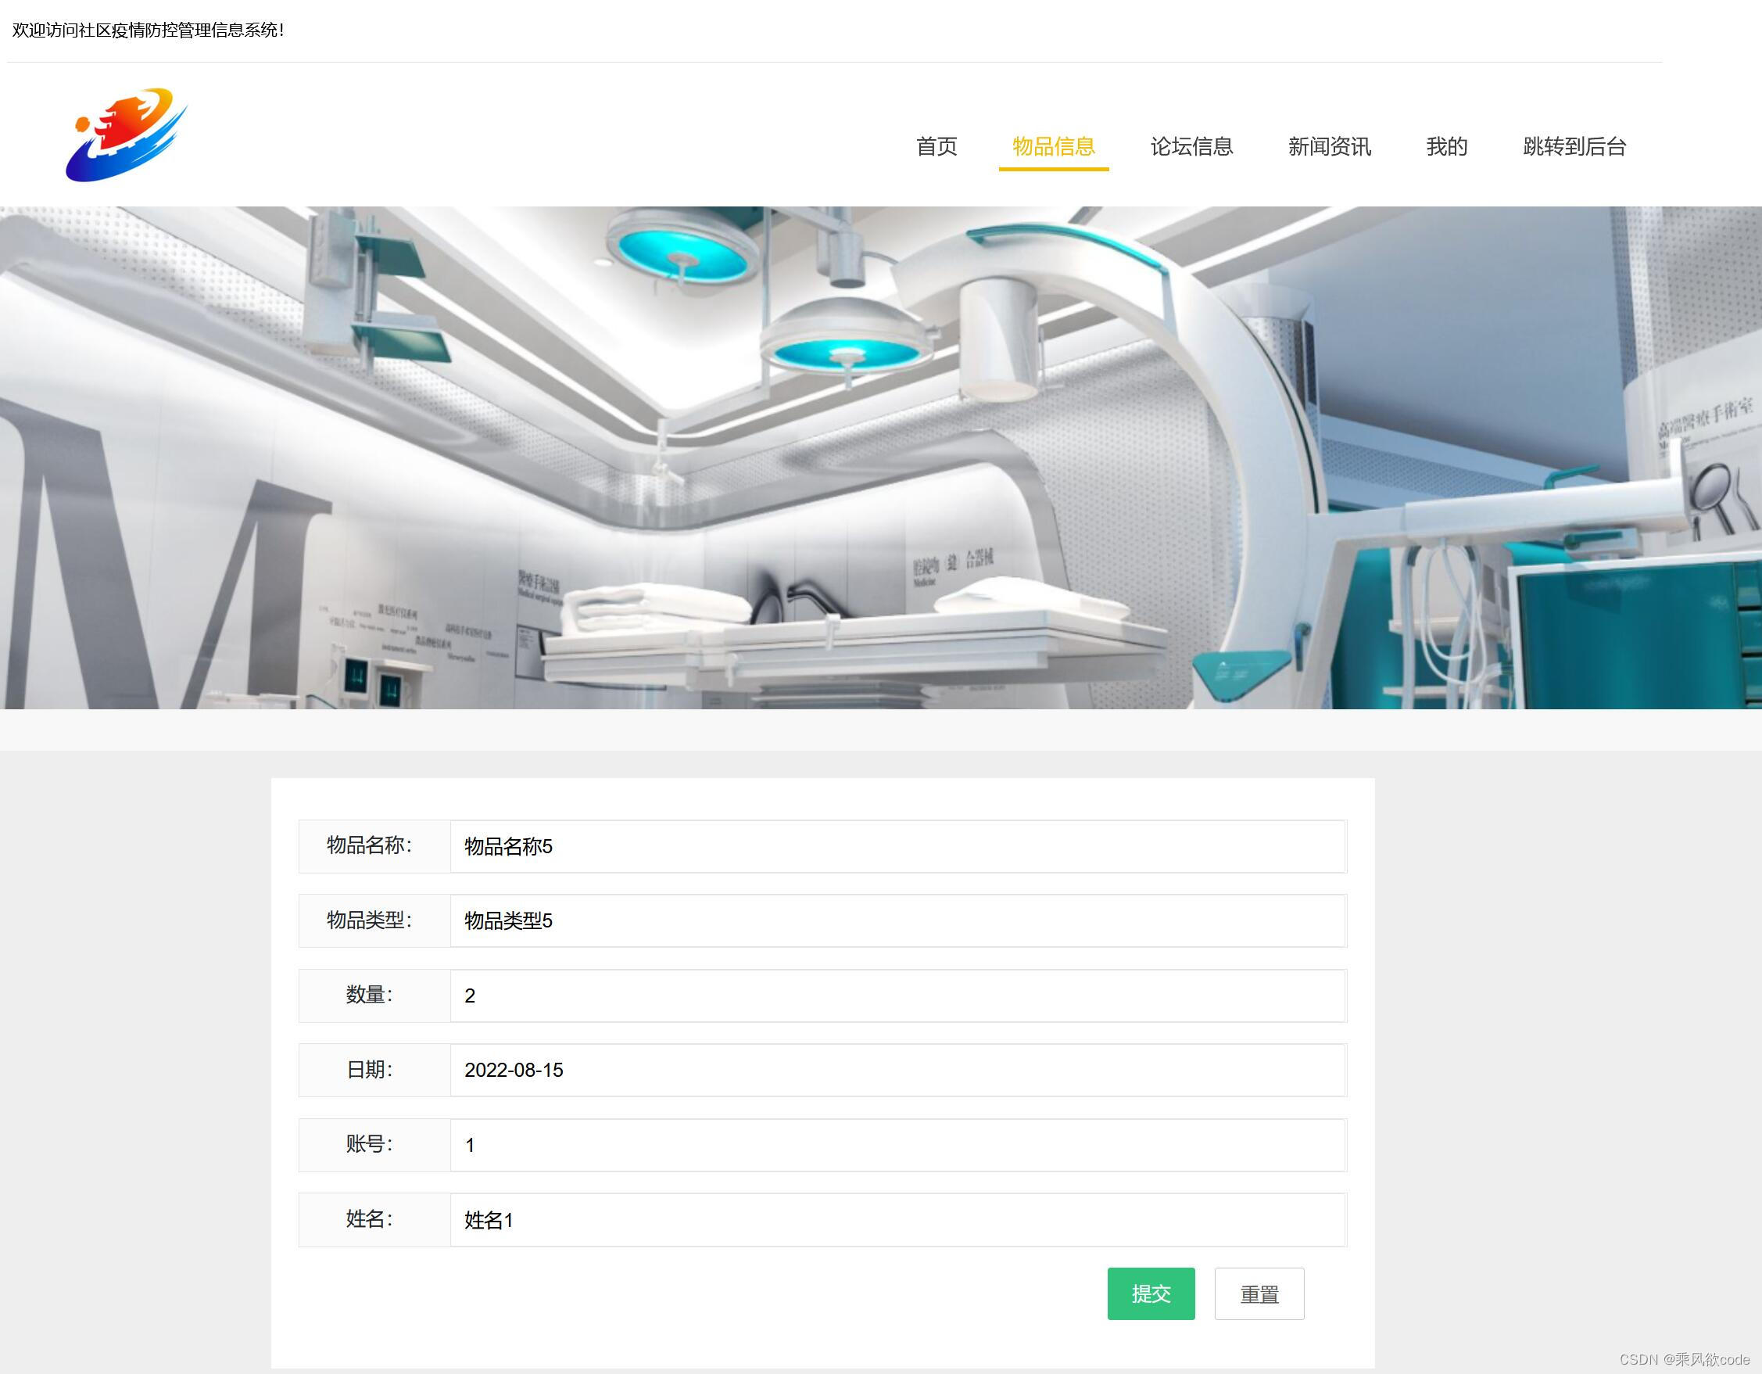Open the 我的 personal page
Image resolution: width=1762 pixels, height=1374 pixels.
click(1446, 147)
